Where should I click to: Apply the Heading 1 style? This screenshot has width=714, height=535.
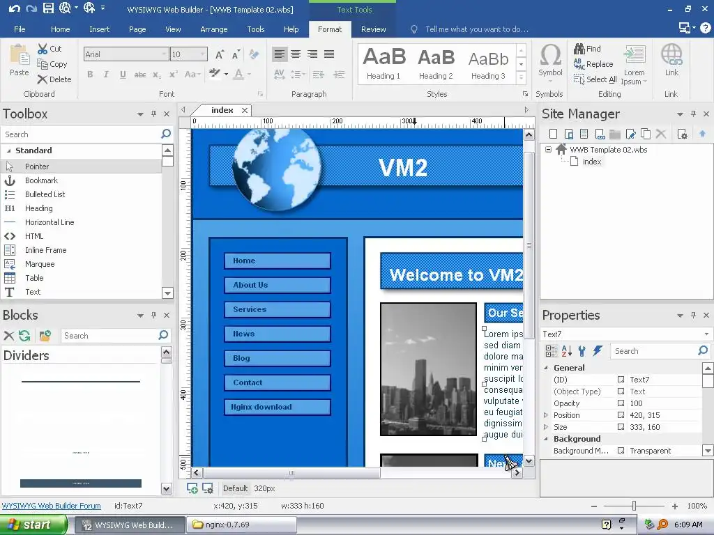384,63
